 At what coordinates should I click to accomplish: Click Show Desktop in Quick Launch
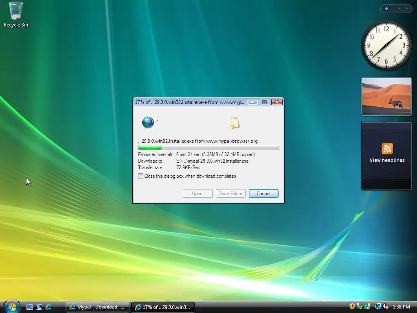coord(30,307)
